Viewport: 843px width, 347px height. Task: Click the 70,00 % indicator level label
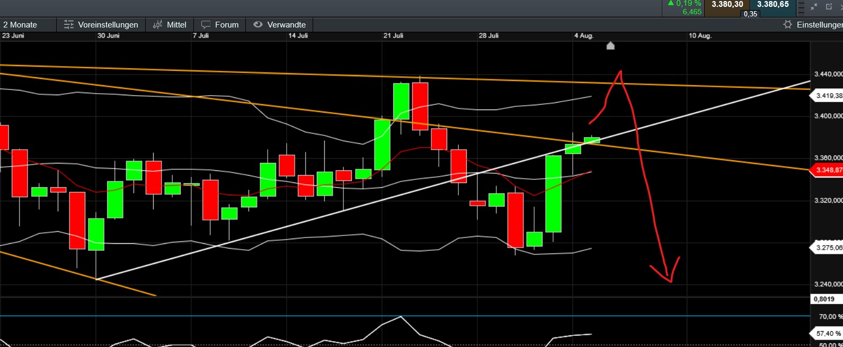[830, 316]
